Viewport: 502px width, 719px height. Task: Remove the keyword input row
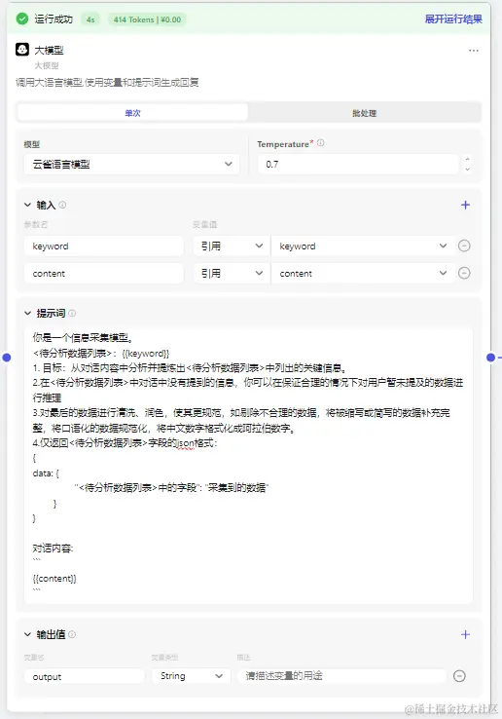464,246
